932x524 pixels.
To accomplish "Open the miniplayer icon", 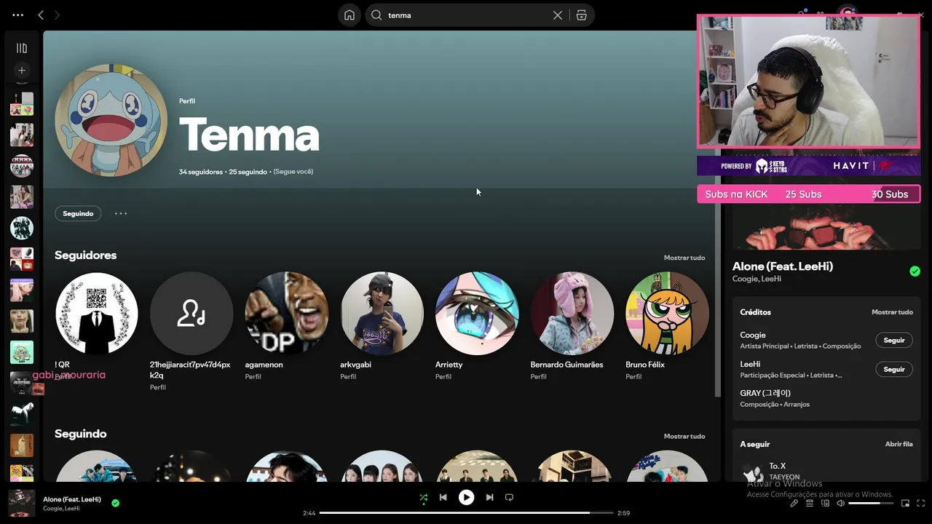I will pos(905,504).
